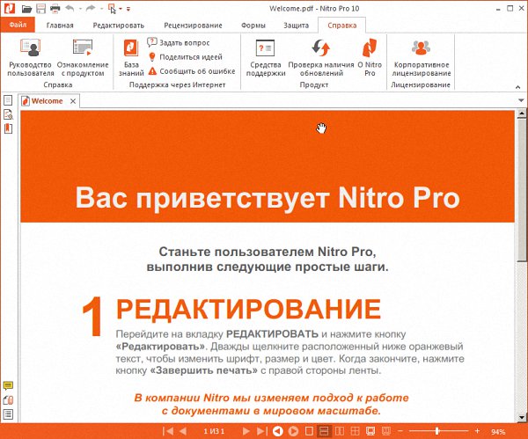This screenshot has width=528, height=439.
Task: Click the РЕДАКТИРОВАНИЕ heading in document
Action: click(248, 309)
